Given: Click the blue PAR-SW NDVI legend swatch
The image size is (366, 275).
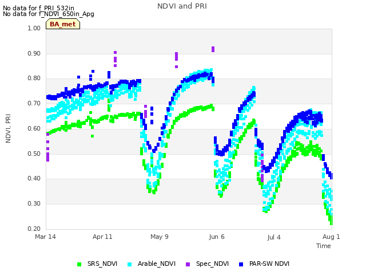Looking at the screenshot, I should pos(241,264).
